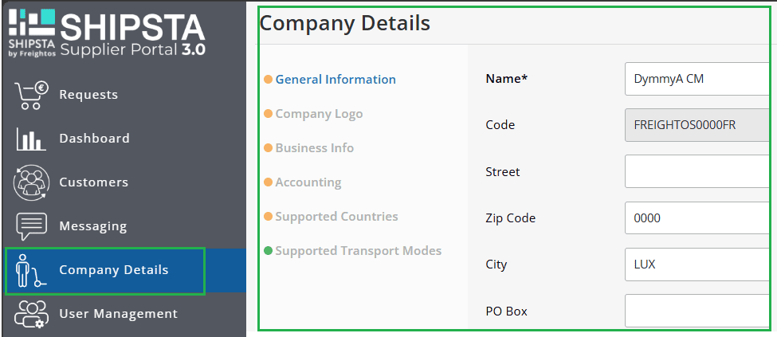Select General Information section link
Screen dimensions: 777x337
click(x=336, y=80)
